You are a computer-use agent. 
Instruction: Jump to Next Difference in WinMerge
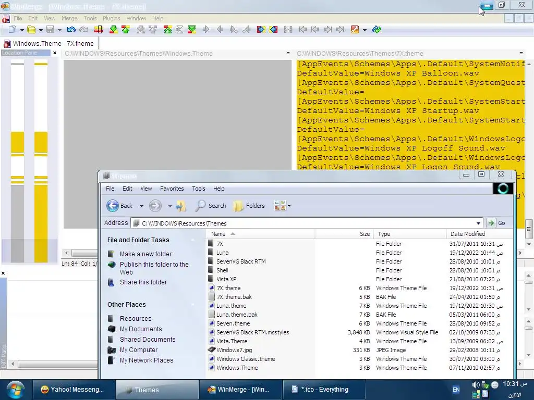pos(113,30)
